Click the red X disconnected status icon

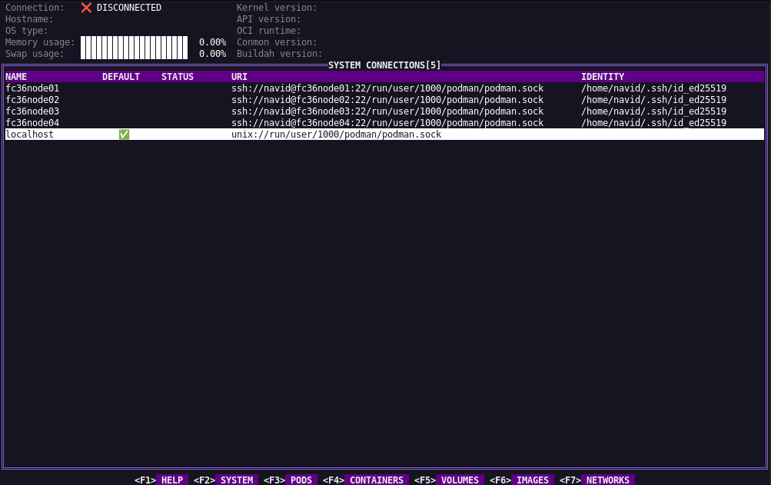pos(86,8)
